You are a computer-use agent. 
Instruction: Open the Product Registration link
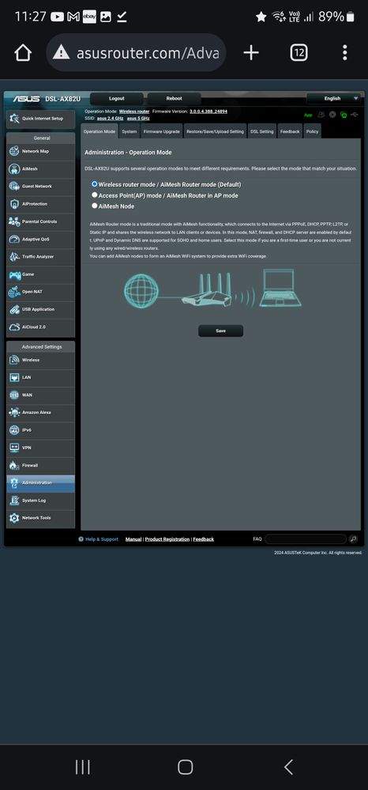tap(167, 539)
